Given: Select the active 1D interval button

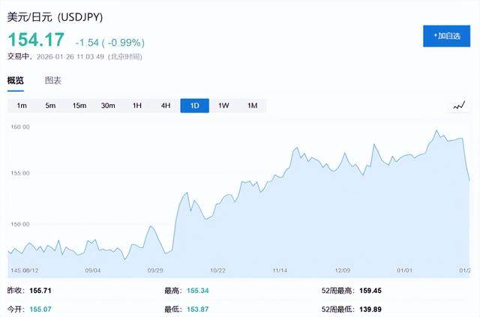Looking at the screenshot, I should point(195,106).
